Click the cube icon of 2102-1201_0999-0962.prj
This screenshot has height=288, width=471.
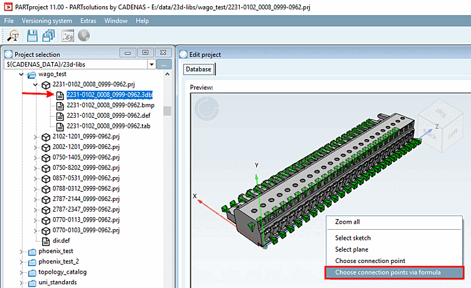coord(46,137)
